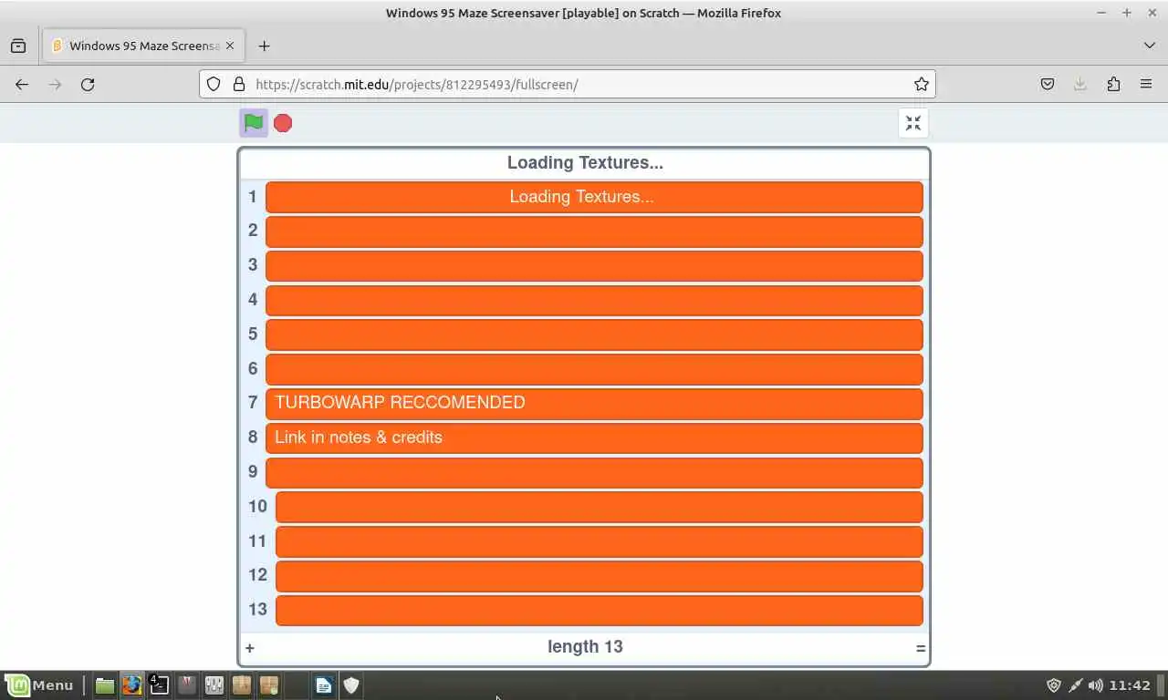1168x700 pixels.
Task: Open the Downloads panel arrow icon
Action: 1080,84
